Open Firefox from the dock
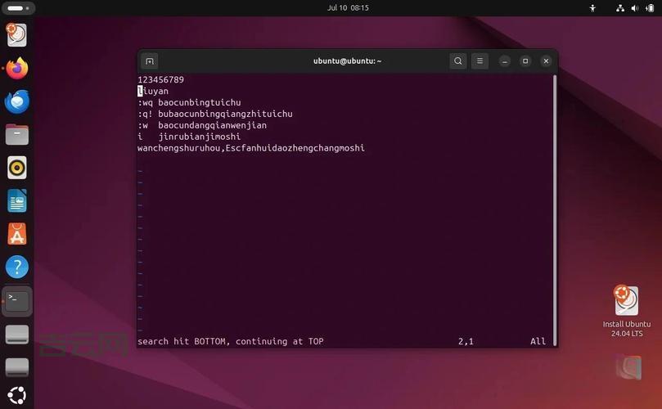The image size is (662, 409). click(16, 69)
